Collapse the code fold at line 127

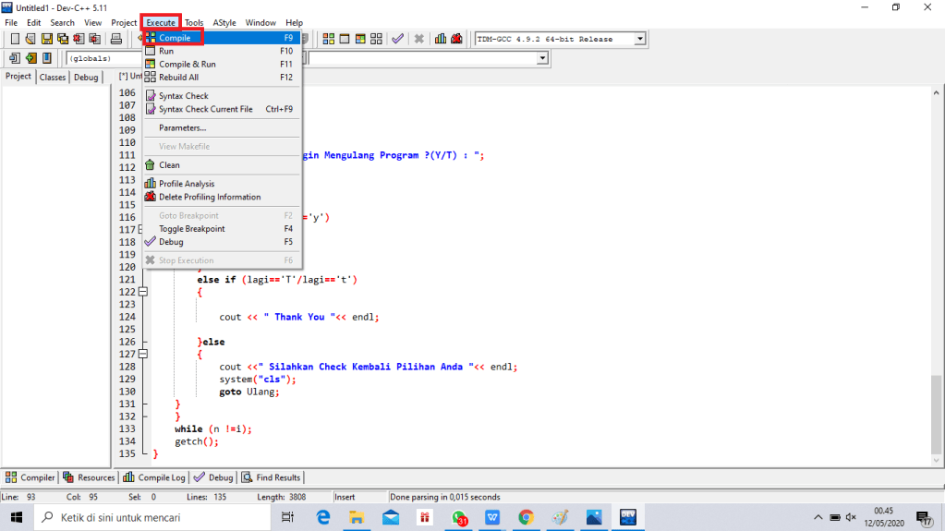pos(142,354)
